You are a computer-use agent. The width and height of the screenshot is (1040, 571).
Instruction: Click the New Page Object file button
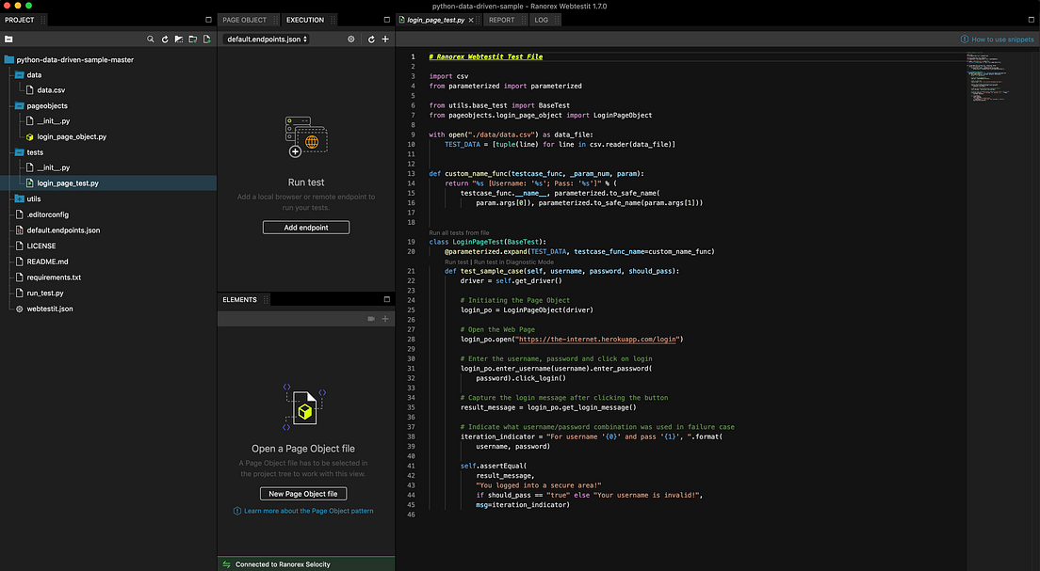click(302, 493)
